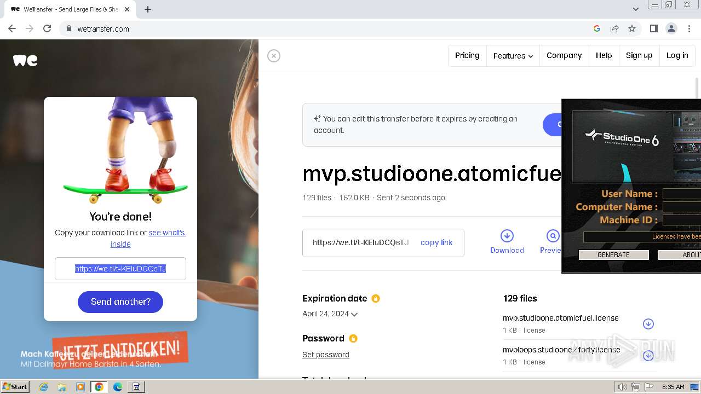
Task: Click the transfer URL field beside copy link
Action: (x=361, y=242)
